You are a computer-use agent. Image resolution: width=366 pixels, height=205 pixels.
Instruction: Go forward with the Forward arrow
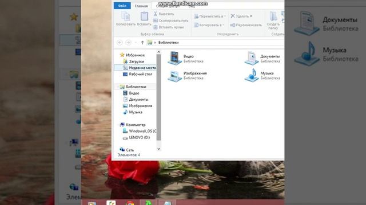pos(128,43)
